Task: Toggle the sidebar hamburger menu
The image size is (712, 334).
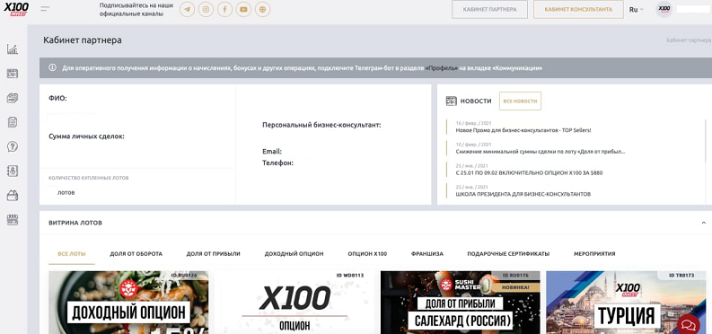Action: (x=45, y=9)
